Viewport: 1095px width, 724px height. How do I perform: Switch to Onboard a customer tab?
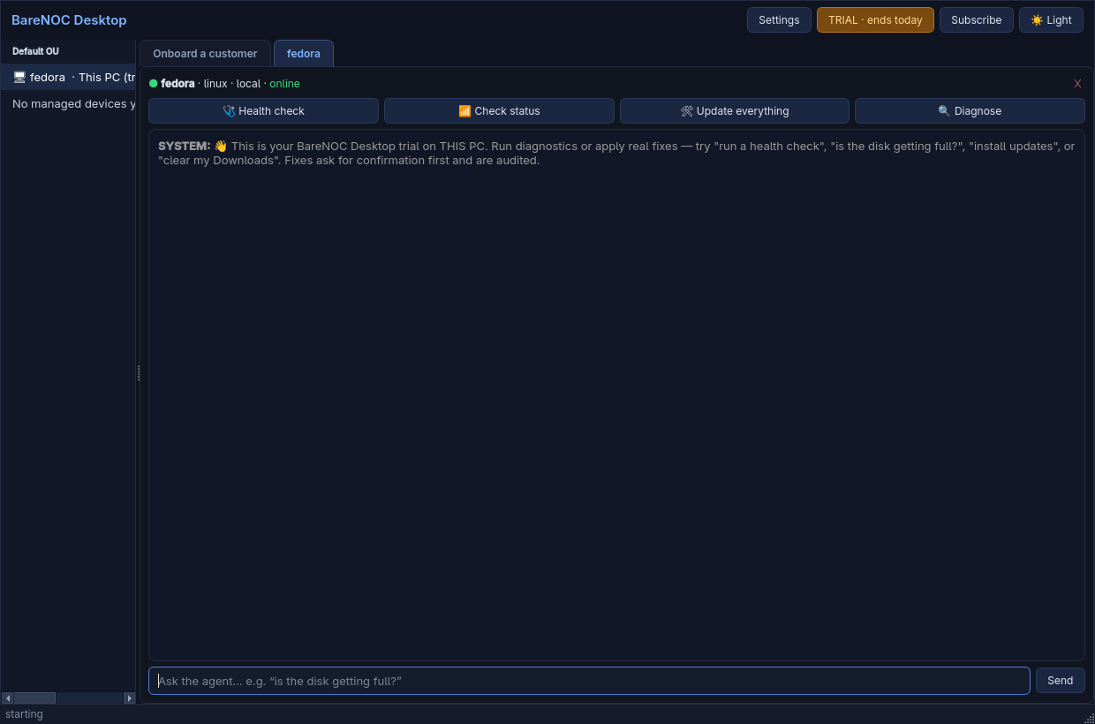pyautogui.click(x=205, y=53)
